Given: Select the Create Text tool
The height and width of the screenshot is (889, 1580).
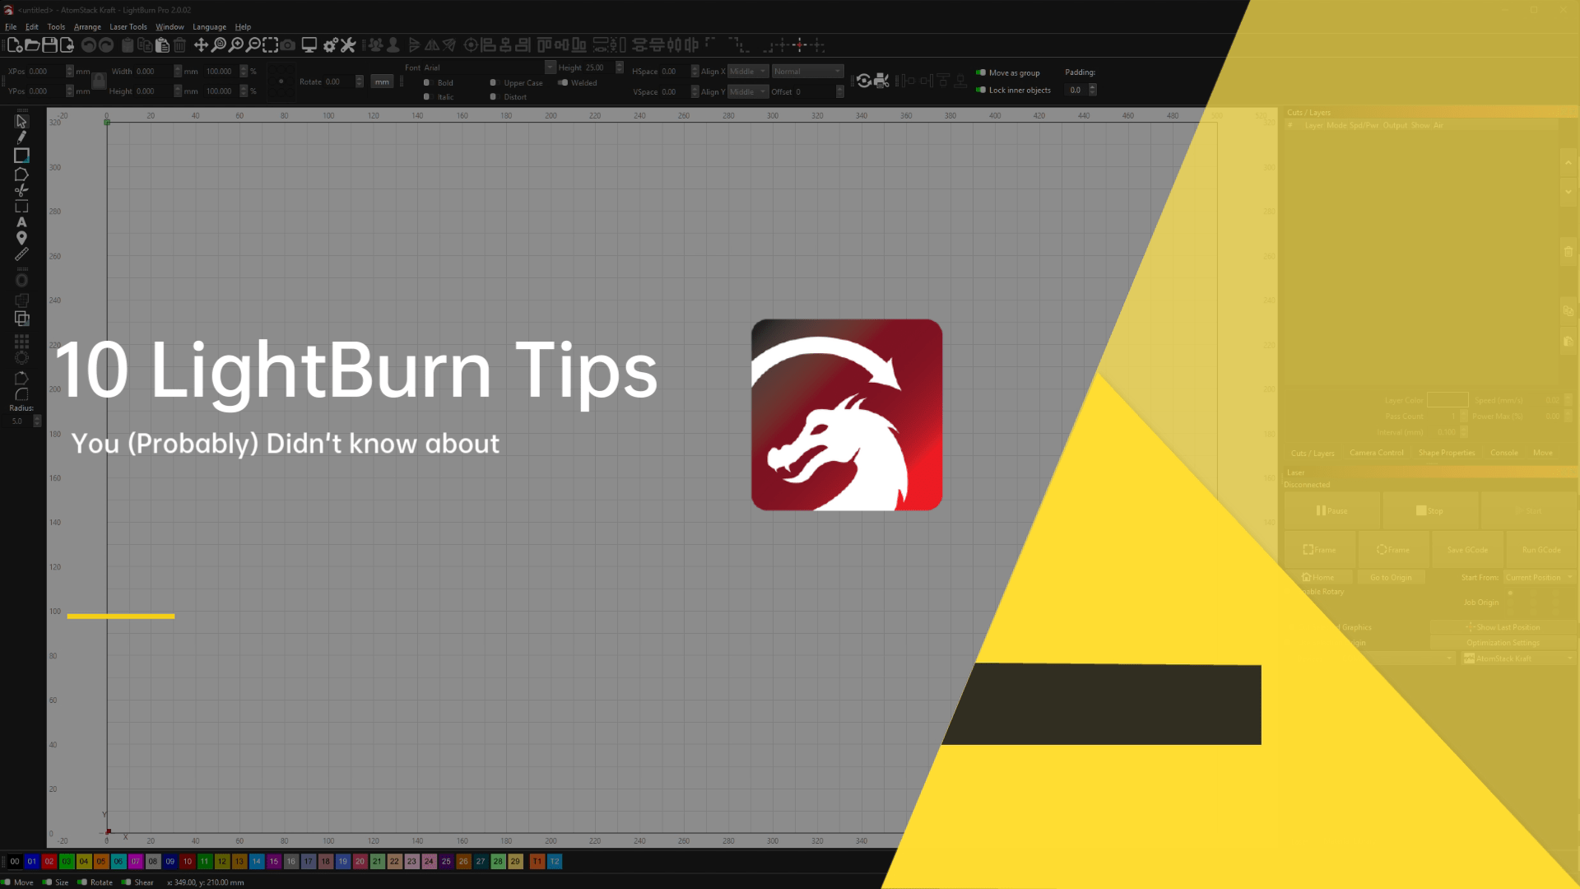Looking at the screenshot, I should [x=21, y=222].
